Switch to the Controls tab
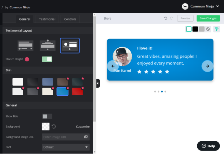 pyautogui.click(x=70, y=19)
